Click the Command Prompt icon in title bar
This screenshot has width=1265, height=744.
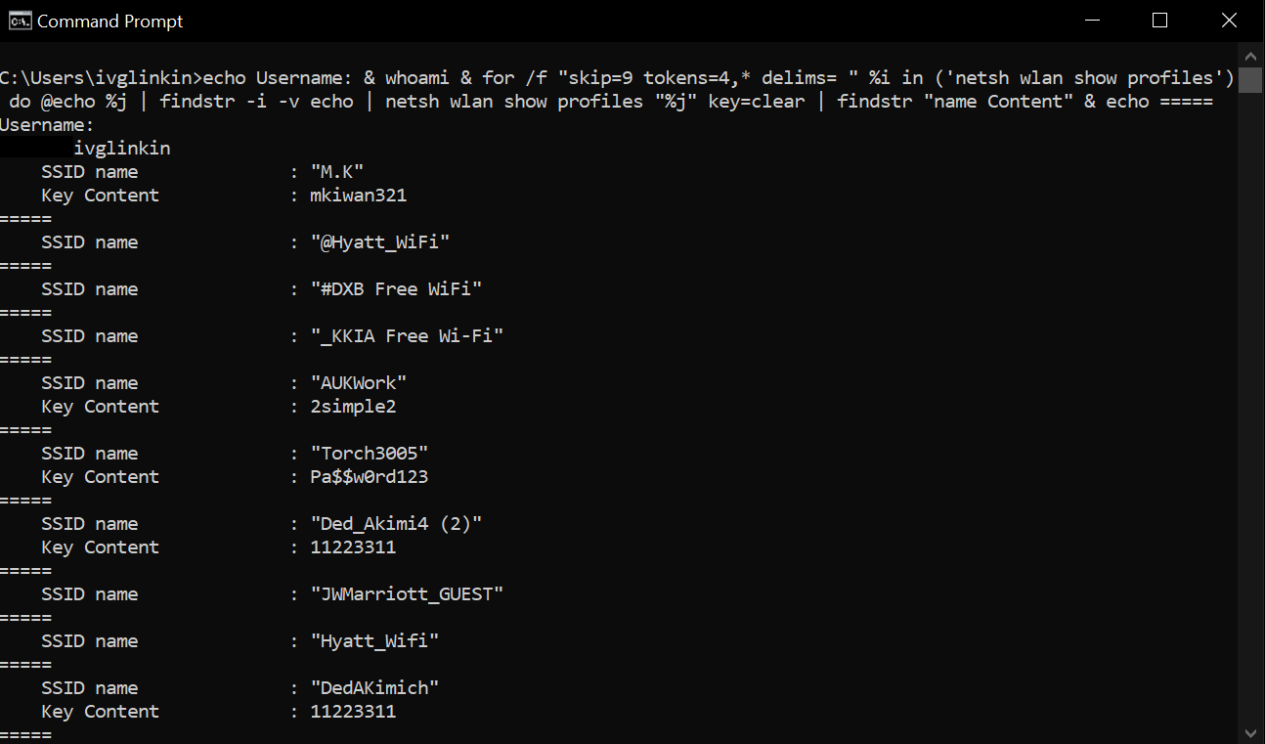(x=19, y=21)
